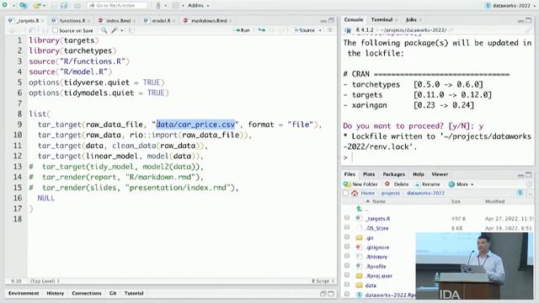Viewport: 539px width, 303px height.
Task: Click the Source button
Action: tap(304, 30)
